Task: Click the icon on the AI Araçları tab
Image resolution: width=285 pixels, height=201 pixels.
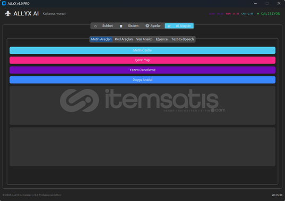Action: [169, 26]
